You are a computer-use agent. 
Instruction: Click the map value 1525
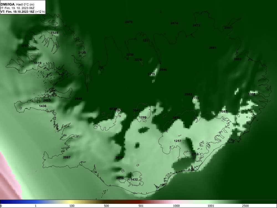tap(54, 33)
